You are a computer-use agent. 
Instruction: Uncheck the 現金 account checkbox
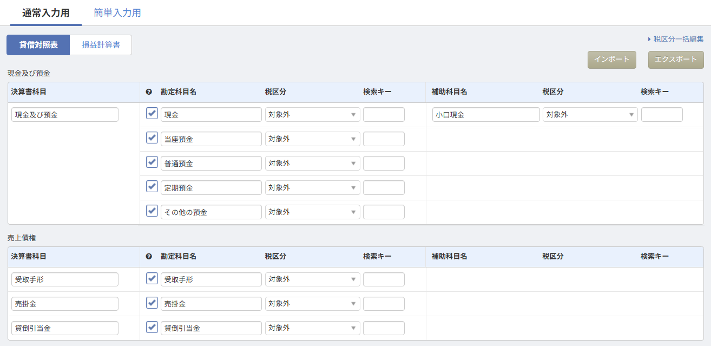[x=152, y=114]
